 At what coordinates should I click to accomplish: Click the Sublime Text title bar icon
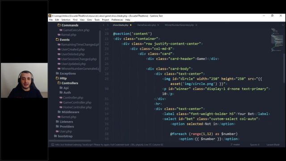tap(50, 16)
